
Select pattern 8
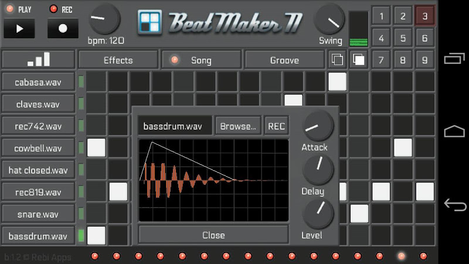coord(403,60)
